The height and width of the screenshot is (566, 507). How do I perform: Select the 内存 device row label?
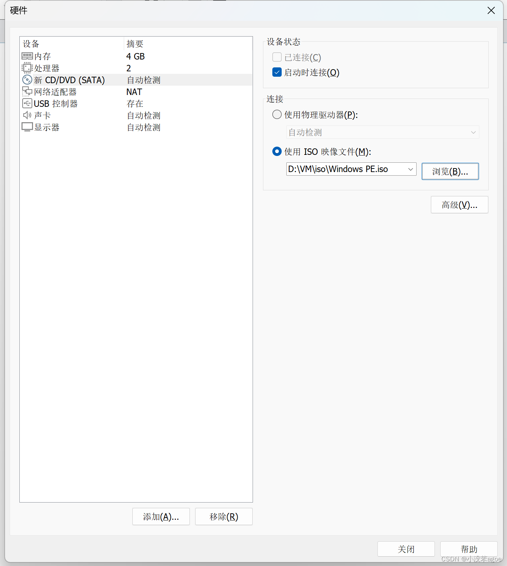[x=42, y=56]
